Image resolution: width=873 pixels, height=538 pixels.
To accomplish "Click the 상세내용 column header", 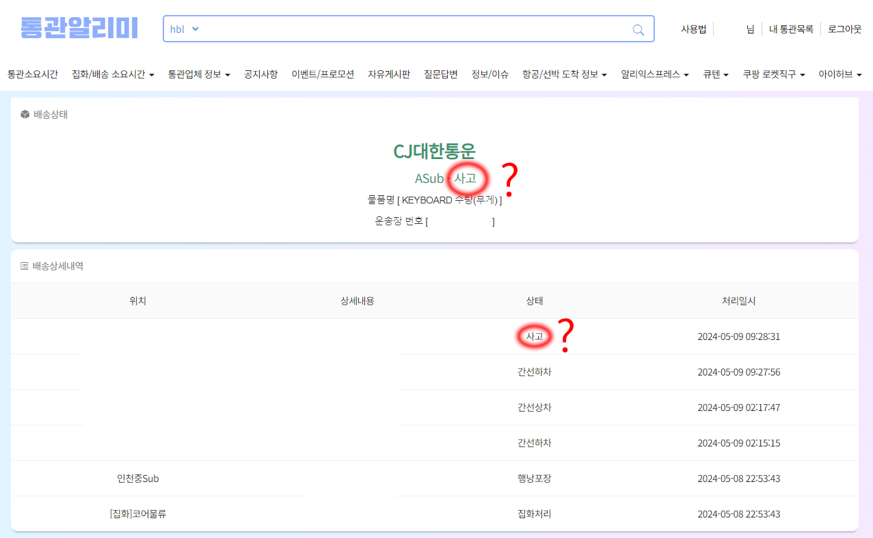I will pyautogui.click(x=357, y=301).
